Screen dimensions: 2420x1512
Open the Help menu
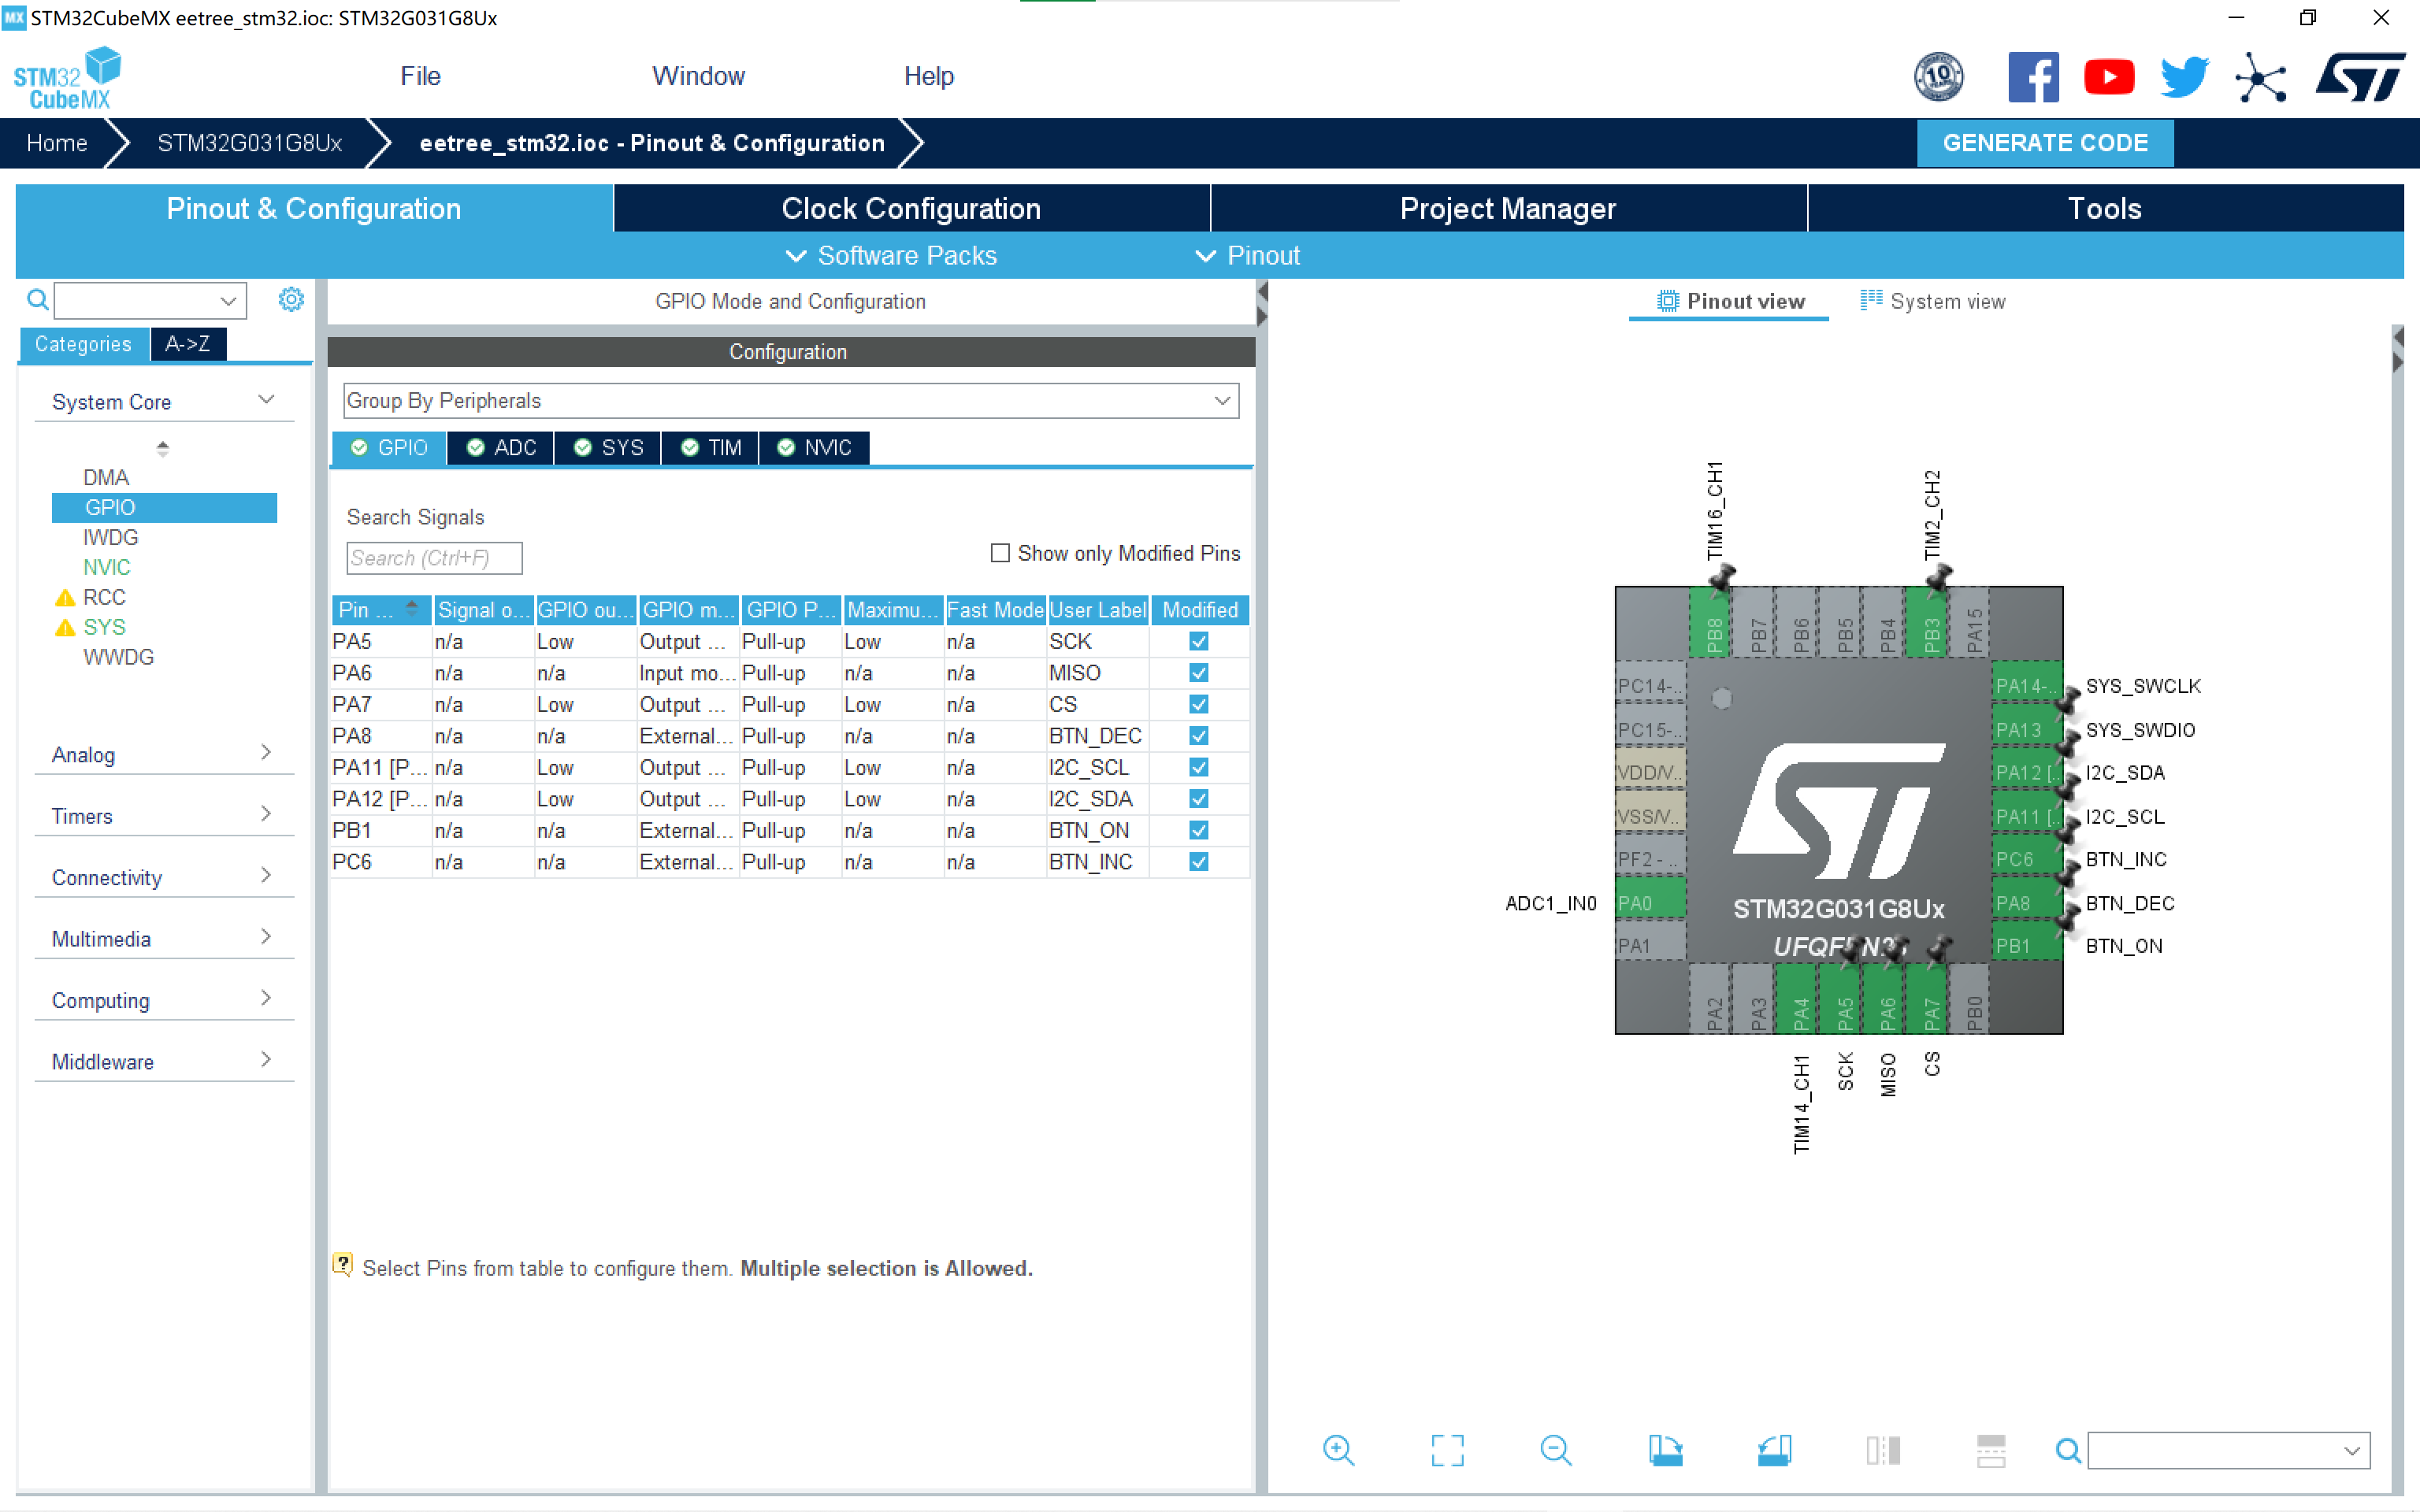(x=929, y=76)
